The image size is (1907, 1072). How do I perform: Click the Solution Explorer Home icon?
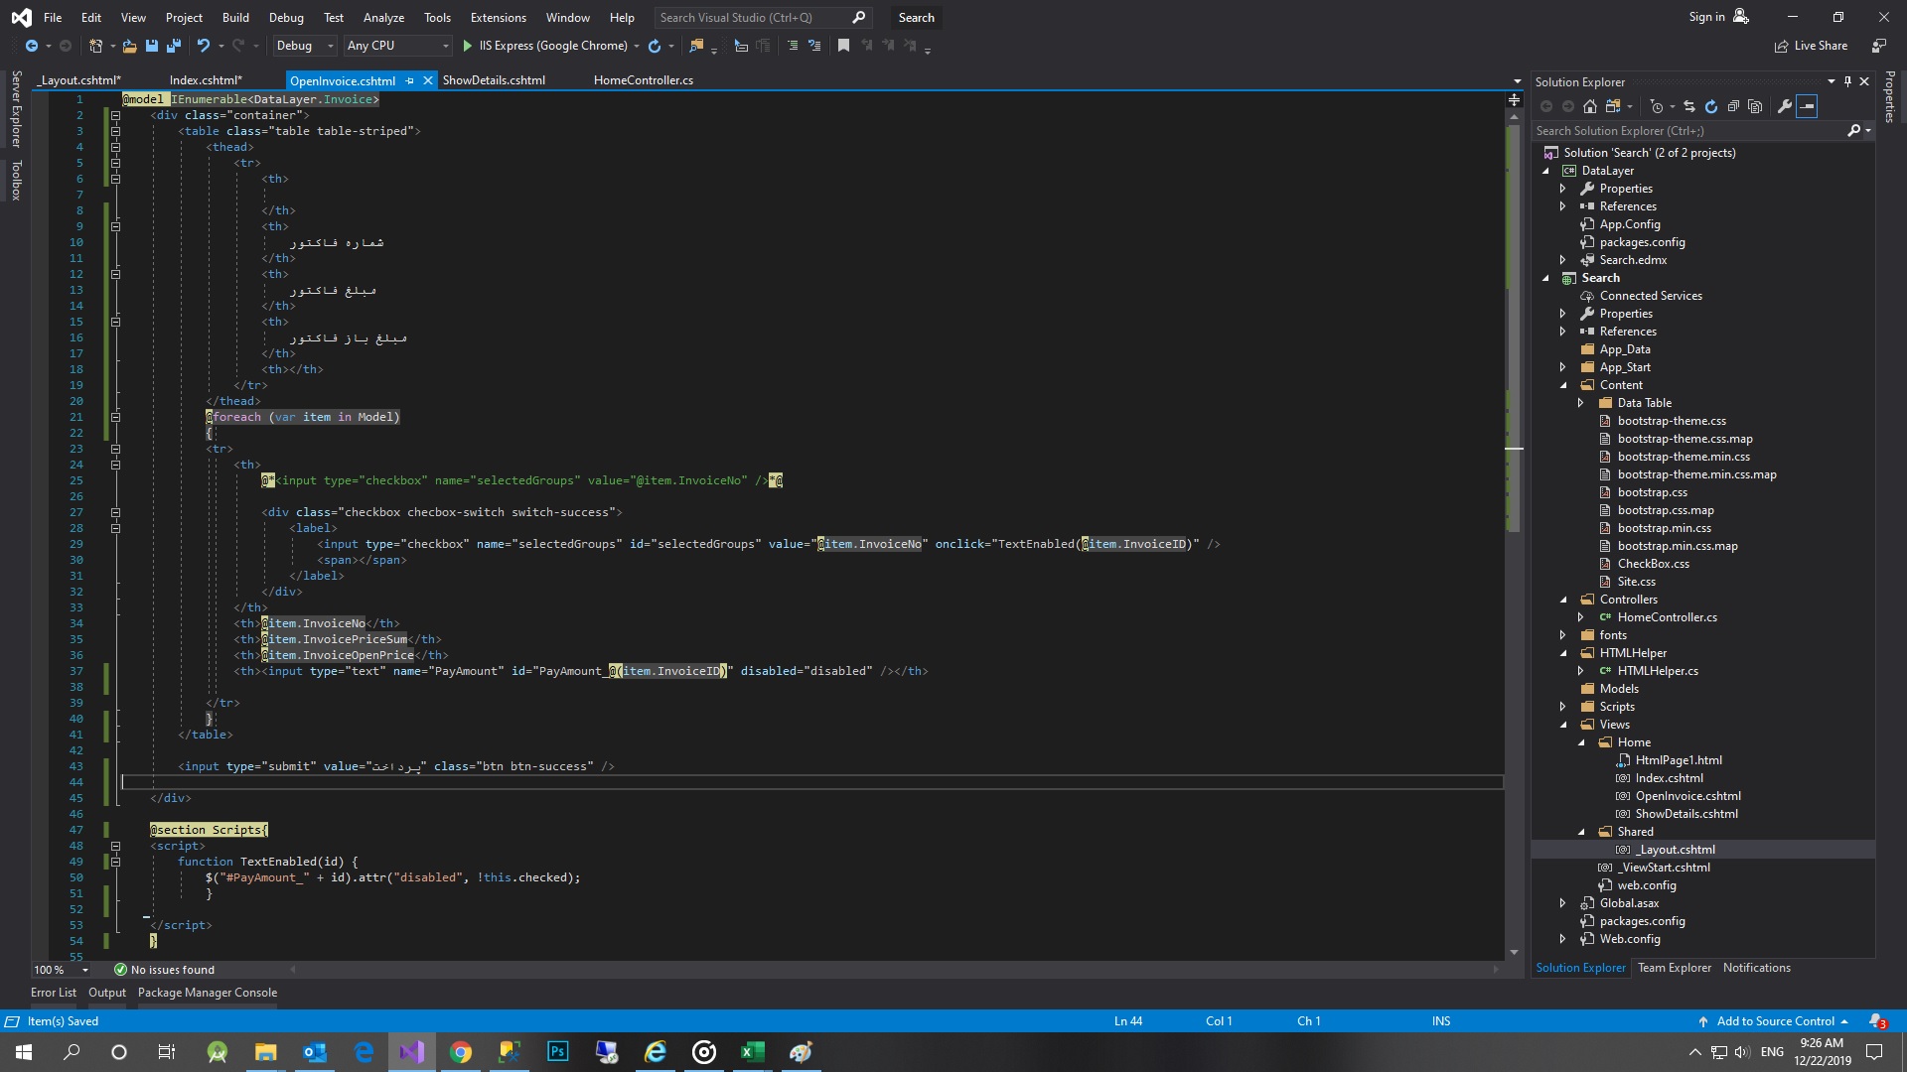coord(1590,106)
